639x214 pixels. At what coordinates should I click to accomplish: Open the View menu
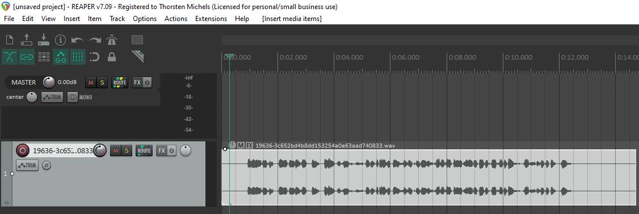48,19
